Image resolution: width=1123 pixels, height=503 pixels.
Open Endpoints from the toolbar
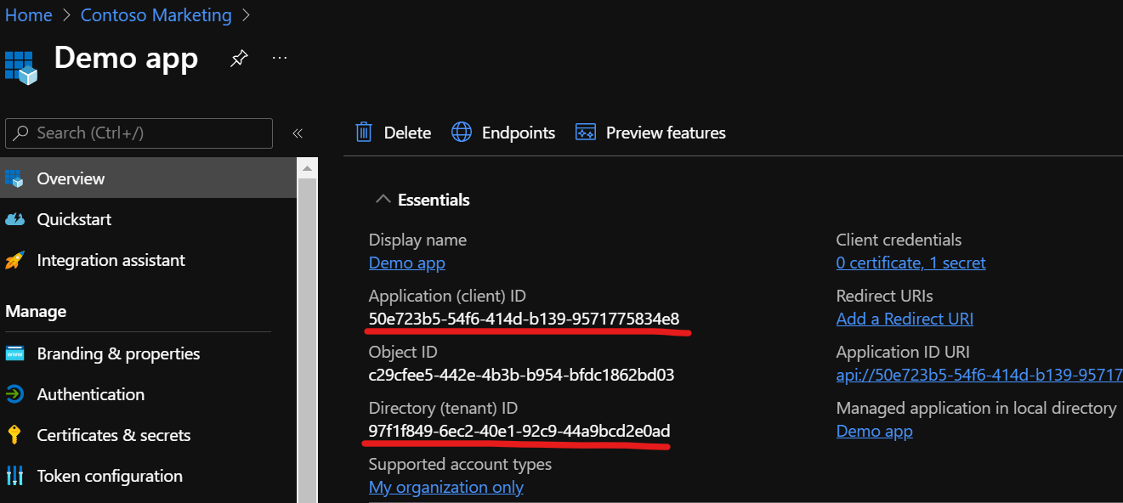pyautogui.click(x=503, y=133)
